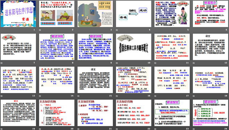Click the animation star icon under slide 12

194,63
